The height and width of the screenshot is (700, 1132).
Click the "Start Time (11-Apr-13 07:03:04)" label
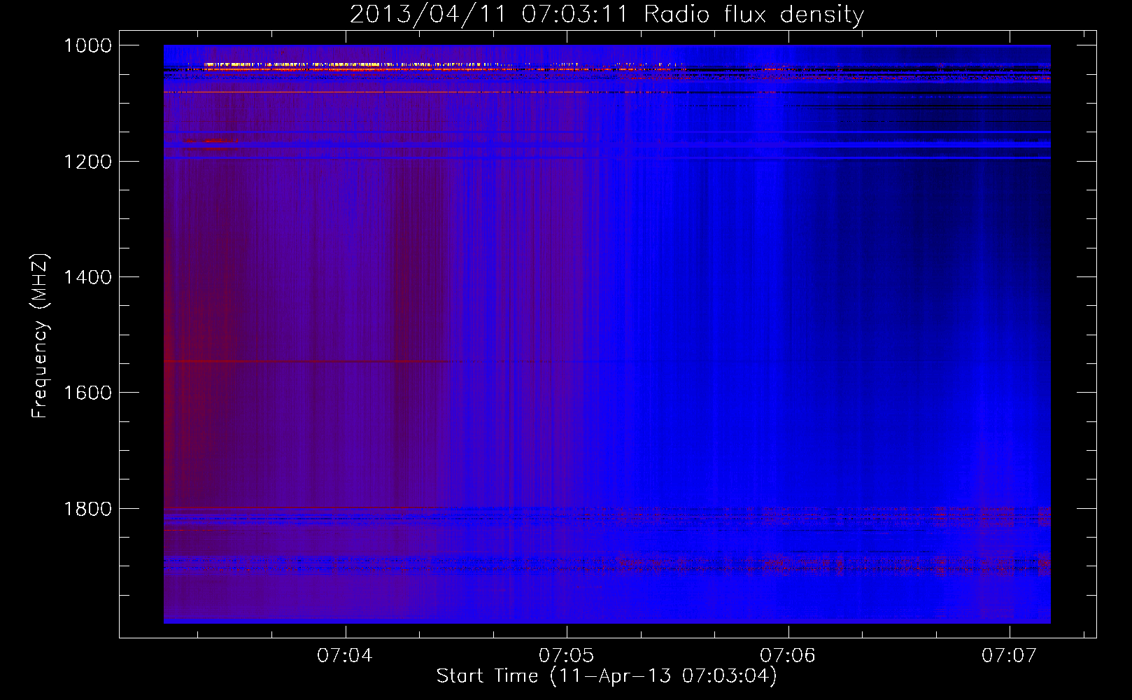[607, 676]
